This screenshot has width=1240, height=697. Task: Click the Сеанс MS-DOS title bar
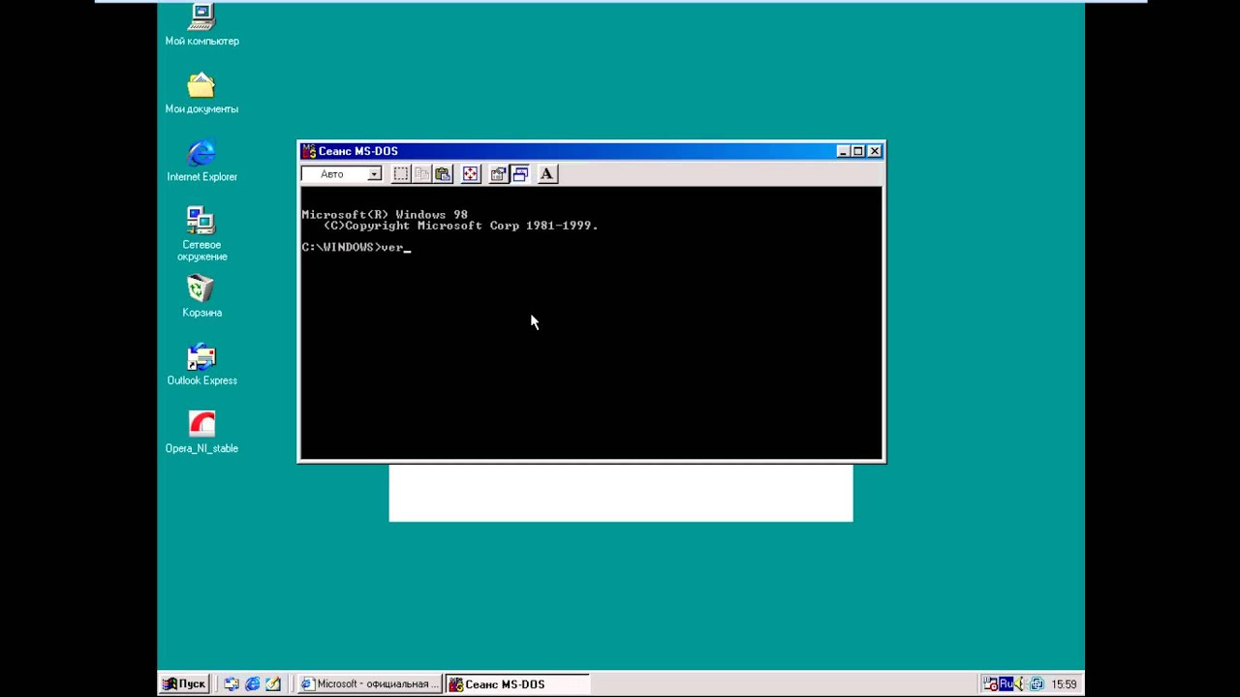[x=591, y=151]
